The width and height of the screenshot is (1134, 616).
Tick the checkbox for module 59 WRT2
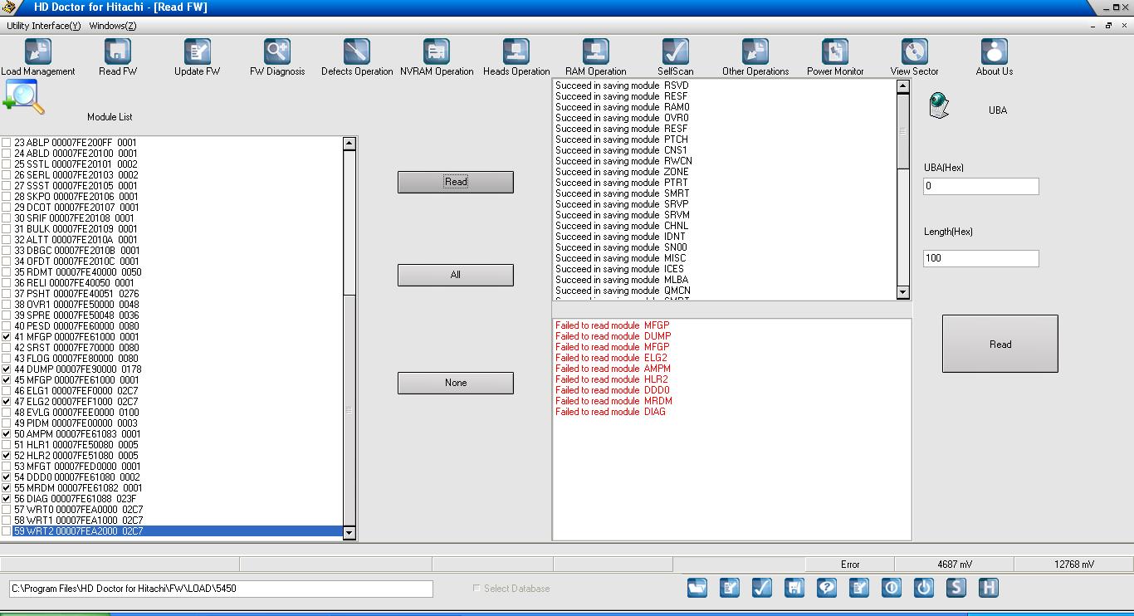(7, 531)
